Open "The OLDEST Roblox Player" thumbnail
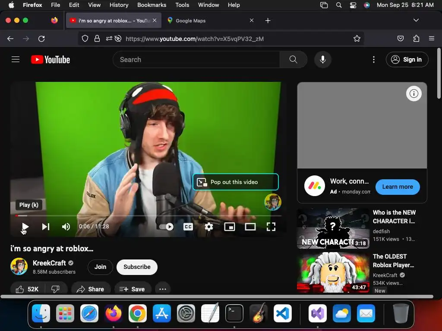The width and height of the screenshot is (442, 331). point(333,272)
